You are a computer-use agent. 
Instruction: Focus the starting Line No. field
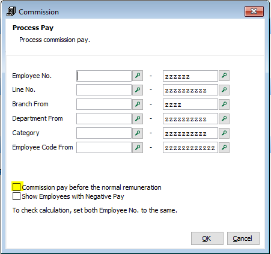point(104,90)
